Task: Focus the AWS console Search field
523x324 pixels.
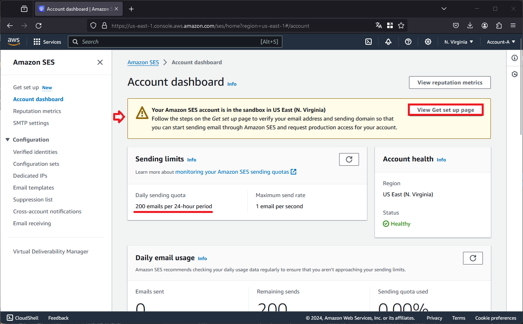Action: [x=175, y=42]
